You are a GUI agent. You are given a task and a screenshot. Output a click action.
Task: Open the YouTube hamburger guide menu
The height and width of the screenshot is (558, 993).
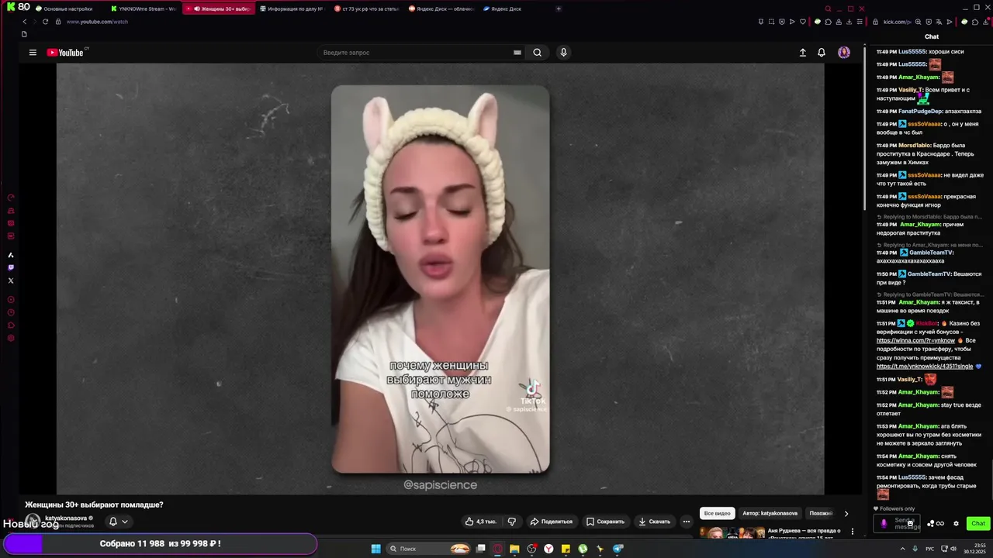tap(33, 53)
